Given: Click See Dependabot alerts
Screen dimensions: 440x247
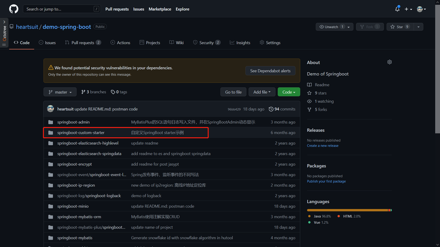Looking at the screenshot, I should 270,71.
